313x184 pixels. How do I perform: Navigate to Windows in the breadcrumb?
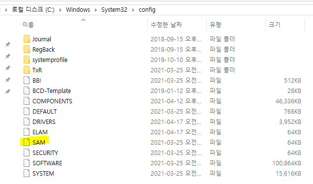pos(78,9)
